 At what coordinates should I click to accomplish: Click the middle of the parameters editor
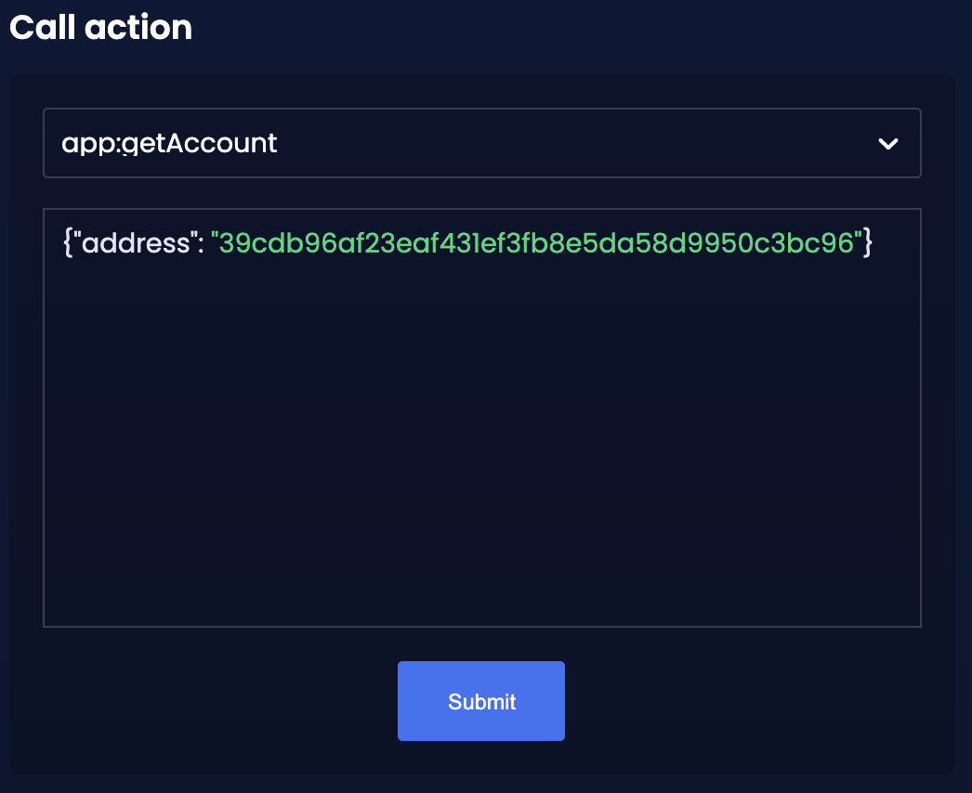tap(481, 418)
